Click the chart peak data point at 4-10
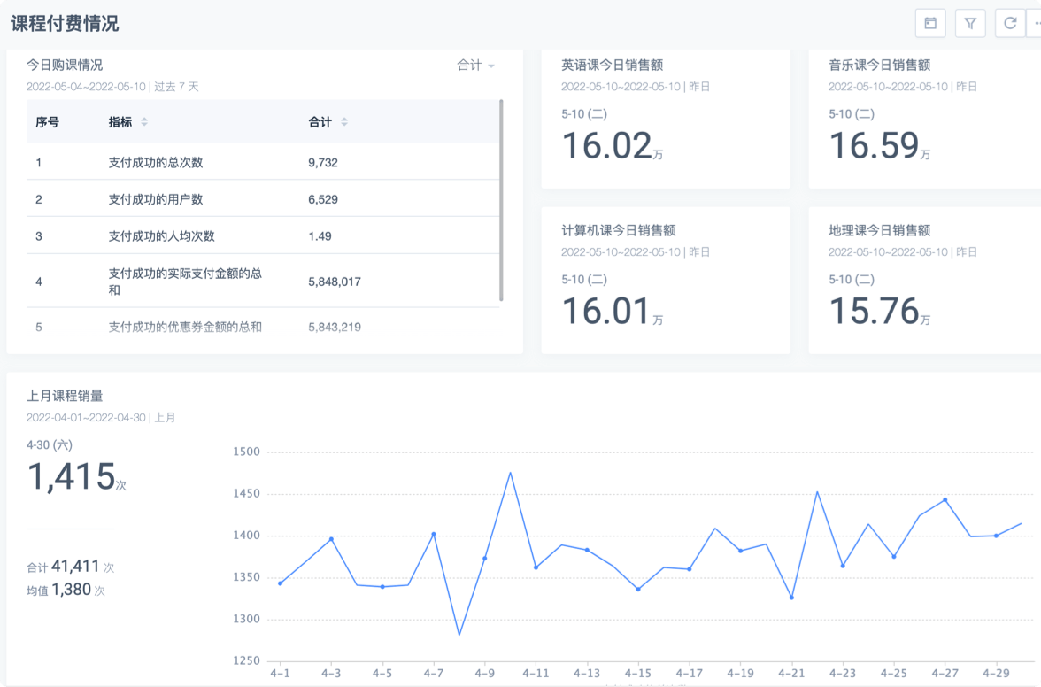1041x687 pixels. click(511, 473)
